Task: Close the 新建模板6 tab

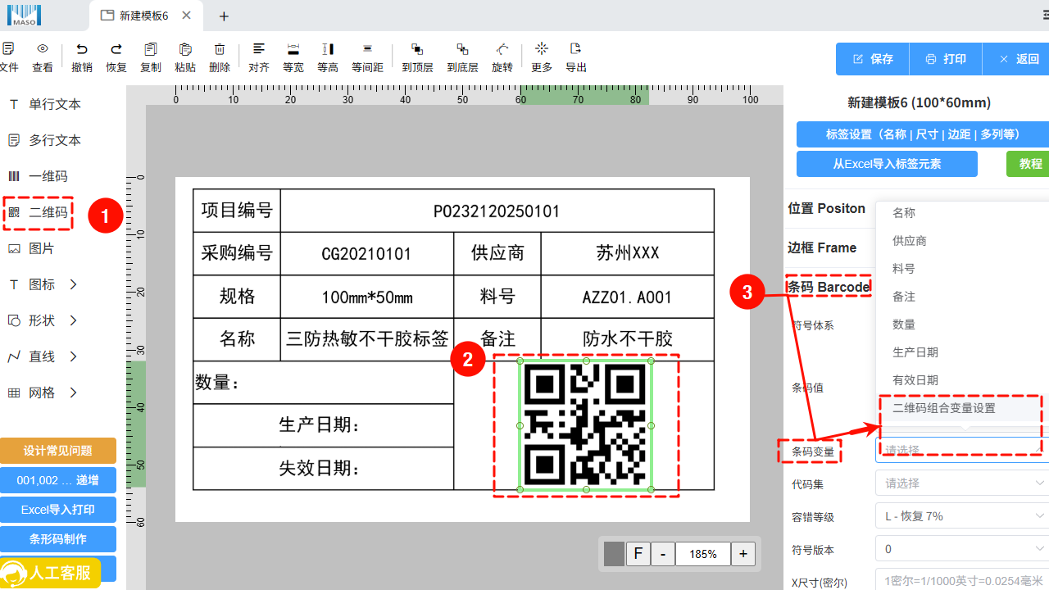Action: coord(187,16)
